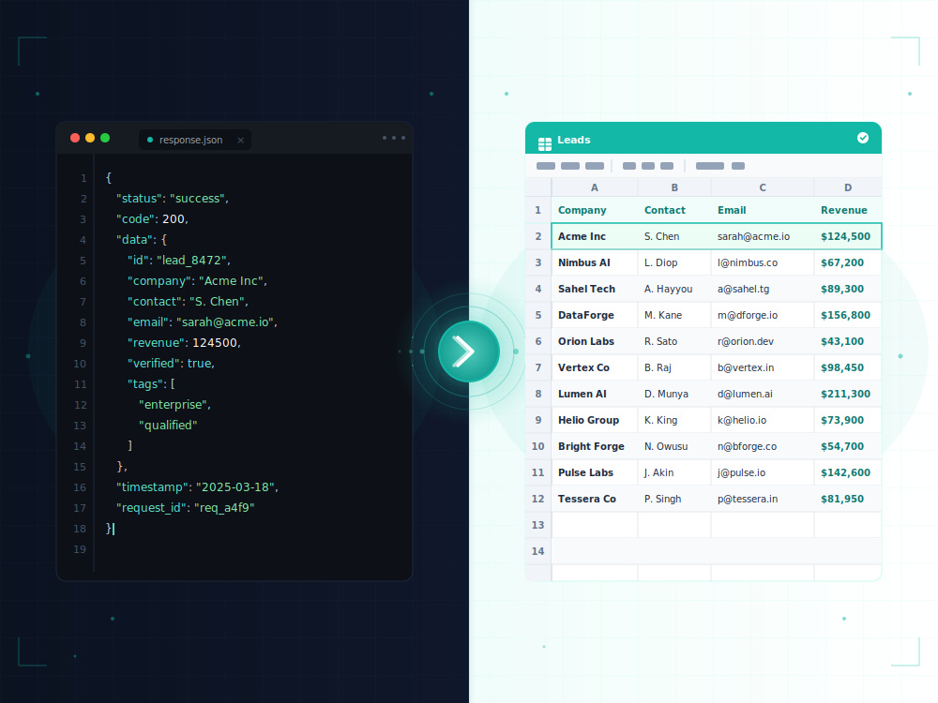Select column D header
This screenshot has width=938, height=703.
tap(848, 187)
